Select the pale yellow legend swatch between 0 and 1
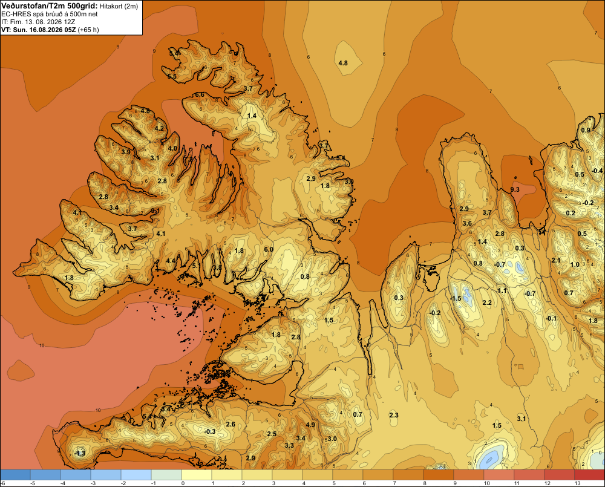 point(197,474)
